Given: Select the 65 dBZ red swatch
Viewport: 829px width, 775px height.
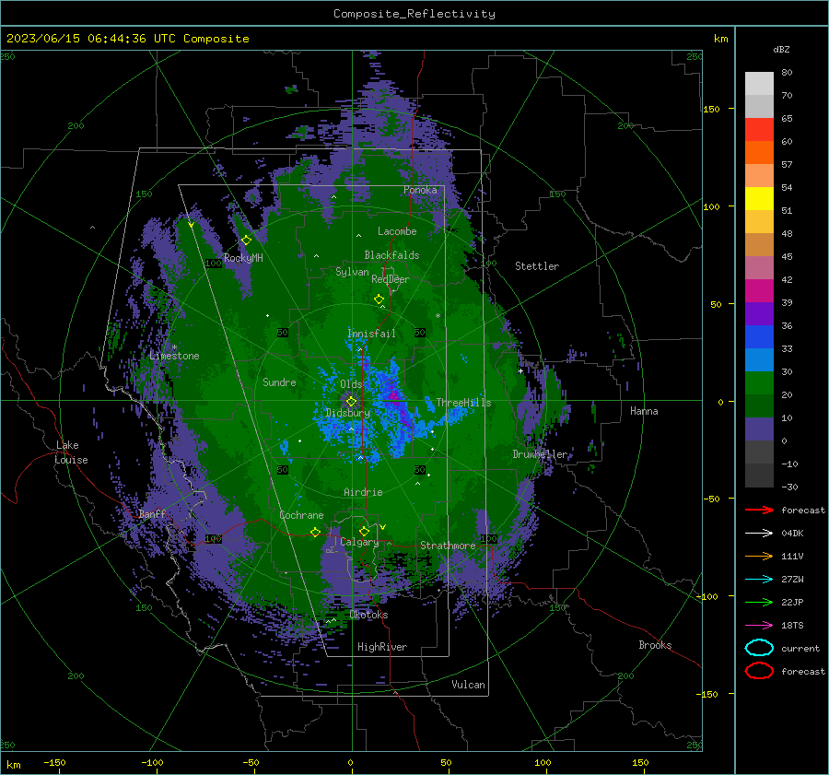Looking at the screenshot, I should 759,129.
